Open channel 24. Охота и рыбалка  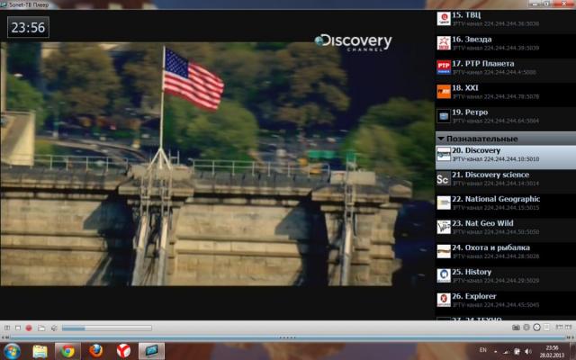point(490,251)
